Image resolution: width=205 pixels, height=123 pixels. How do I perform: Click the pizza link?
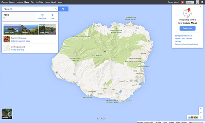28,41
